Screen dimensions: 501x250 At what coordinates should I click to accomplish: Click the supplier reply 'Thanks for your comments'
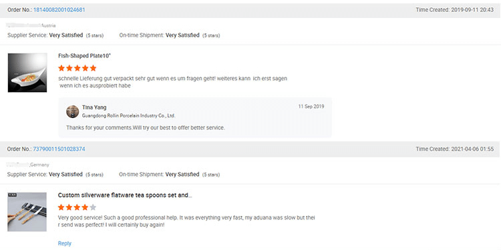(x=146, y=127)
